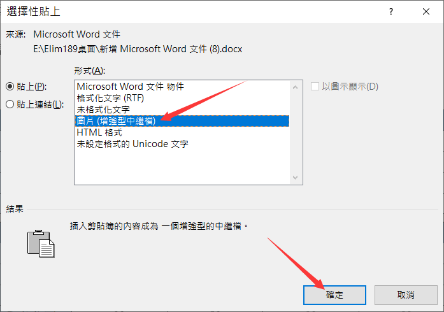This screenshot has width=444, height=312.
Task: Click the 形式(A) label
Action: click(89, 71)
